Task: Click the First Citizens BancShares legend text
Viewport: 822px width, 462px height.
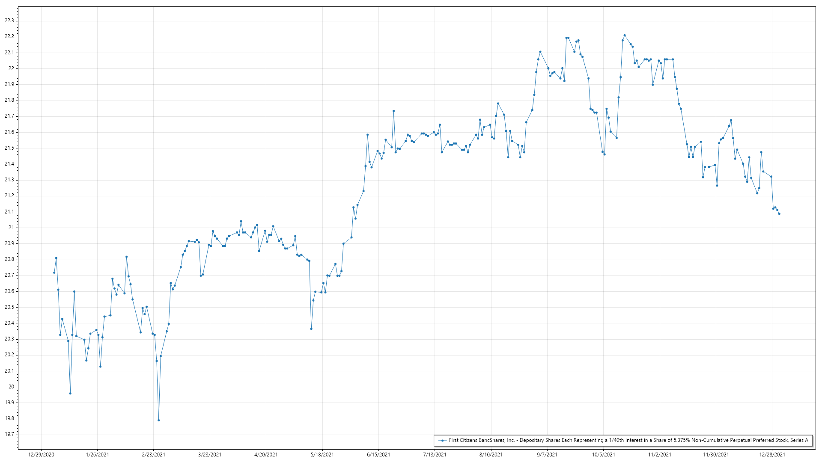Action: 628,440
